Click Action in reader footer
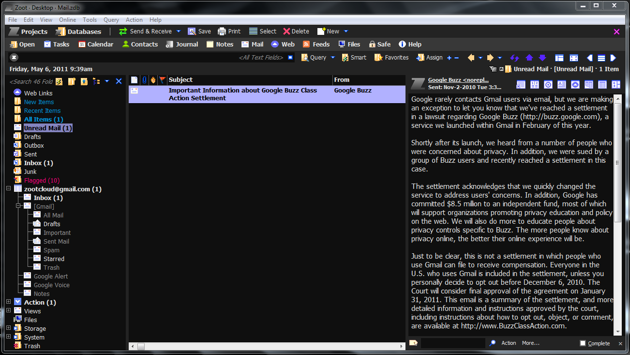The image size is (630, 355). (509, 343)
